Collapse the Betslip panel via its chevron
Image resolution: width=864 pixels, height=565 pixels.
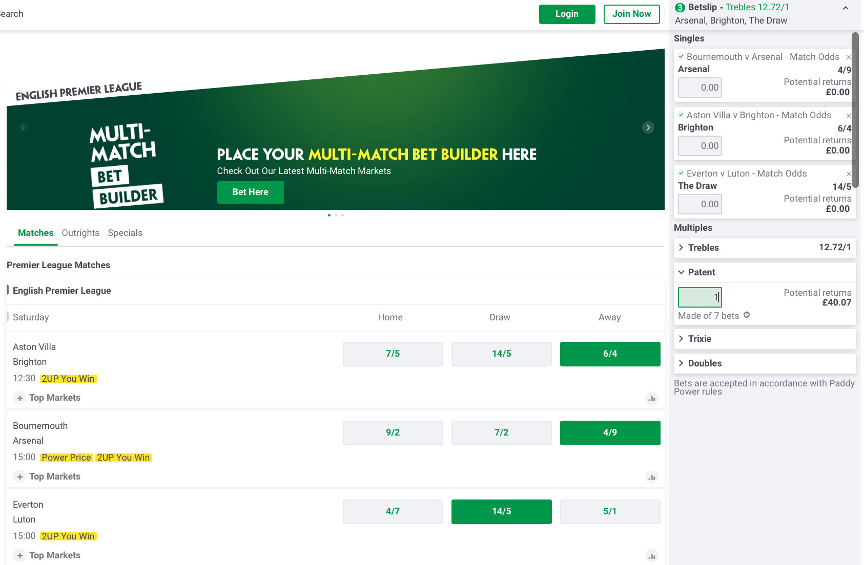point(846,9)
